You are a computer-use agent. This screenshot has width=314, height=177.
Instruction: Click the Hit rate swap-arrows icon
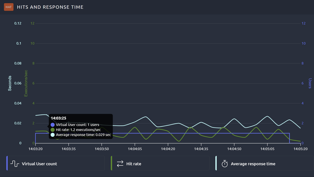120,163
